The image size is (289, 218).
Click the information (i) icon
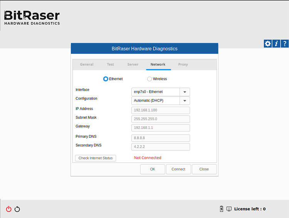tap(276, 44)
